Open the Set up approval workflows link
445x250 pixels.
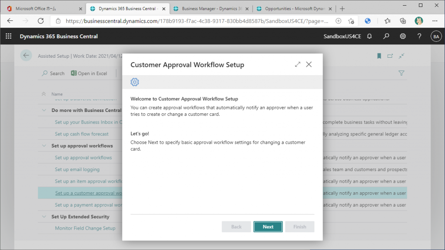pos(83,158)
